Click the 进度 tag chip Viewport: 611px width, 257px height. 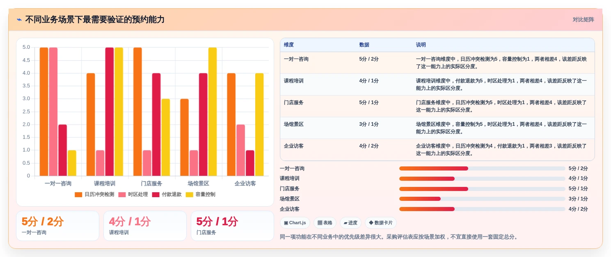click(x=350, y=223)
